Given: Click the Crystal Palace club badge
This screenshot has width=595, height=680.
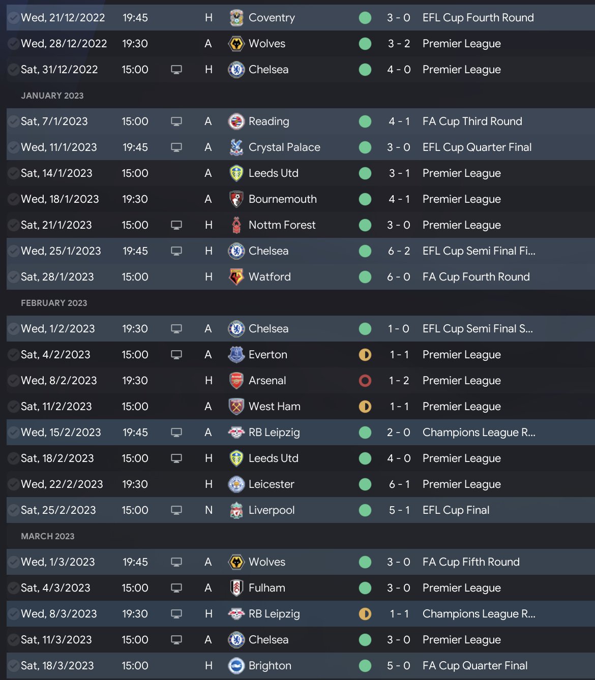Looking at the screenshot, I should (x=236, y=147).
